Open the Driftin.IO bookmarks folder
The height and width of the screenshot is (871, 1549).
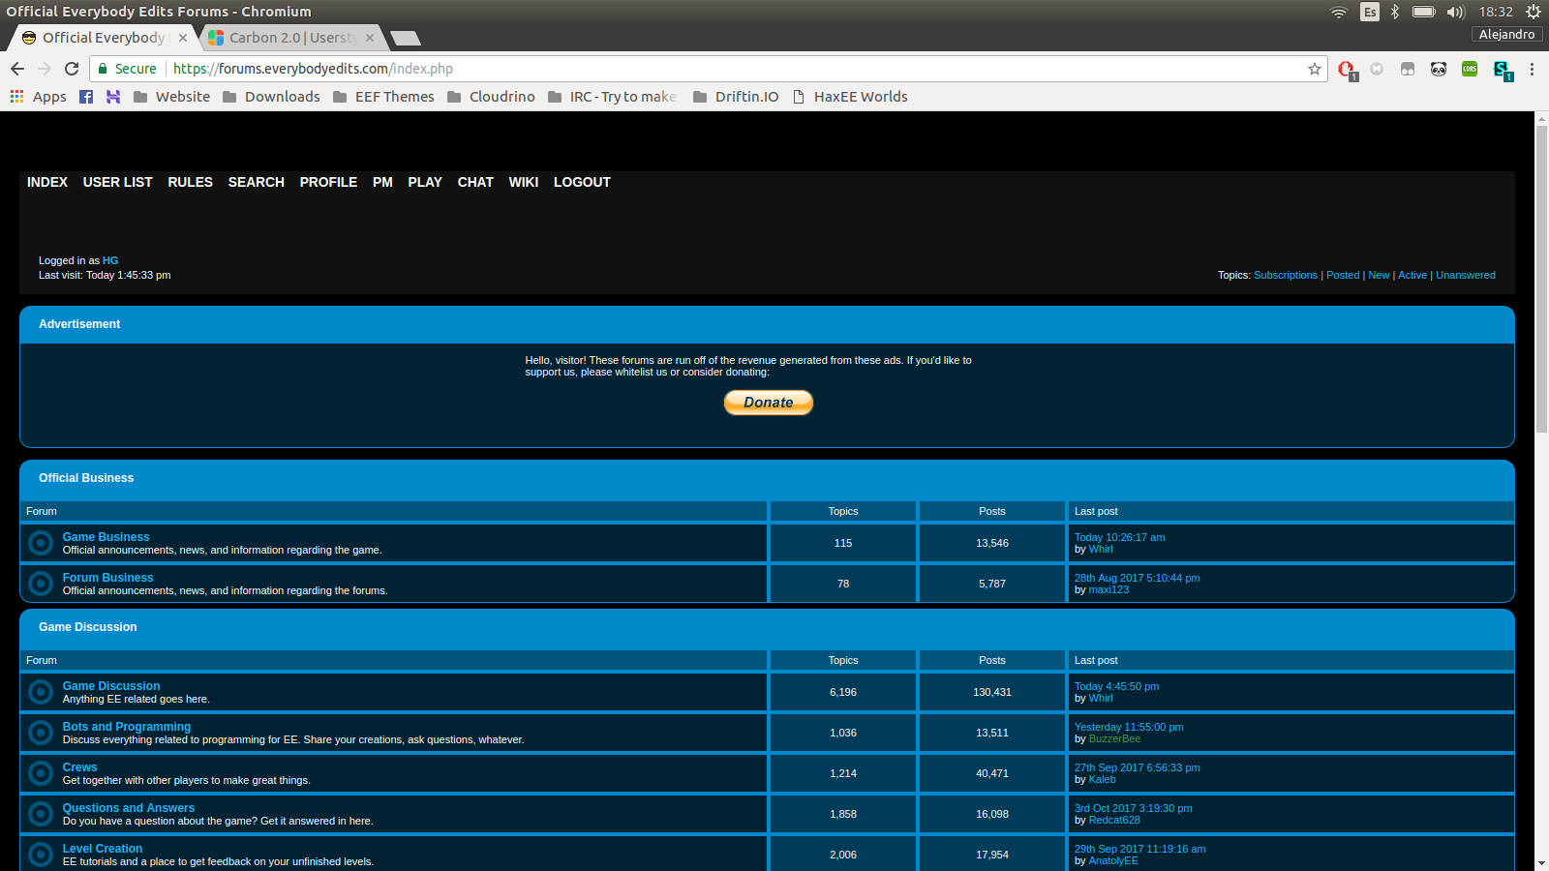pyautogui.click(x=736, y=97)
